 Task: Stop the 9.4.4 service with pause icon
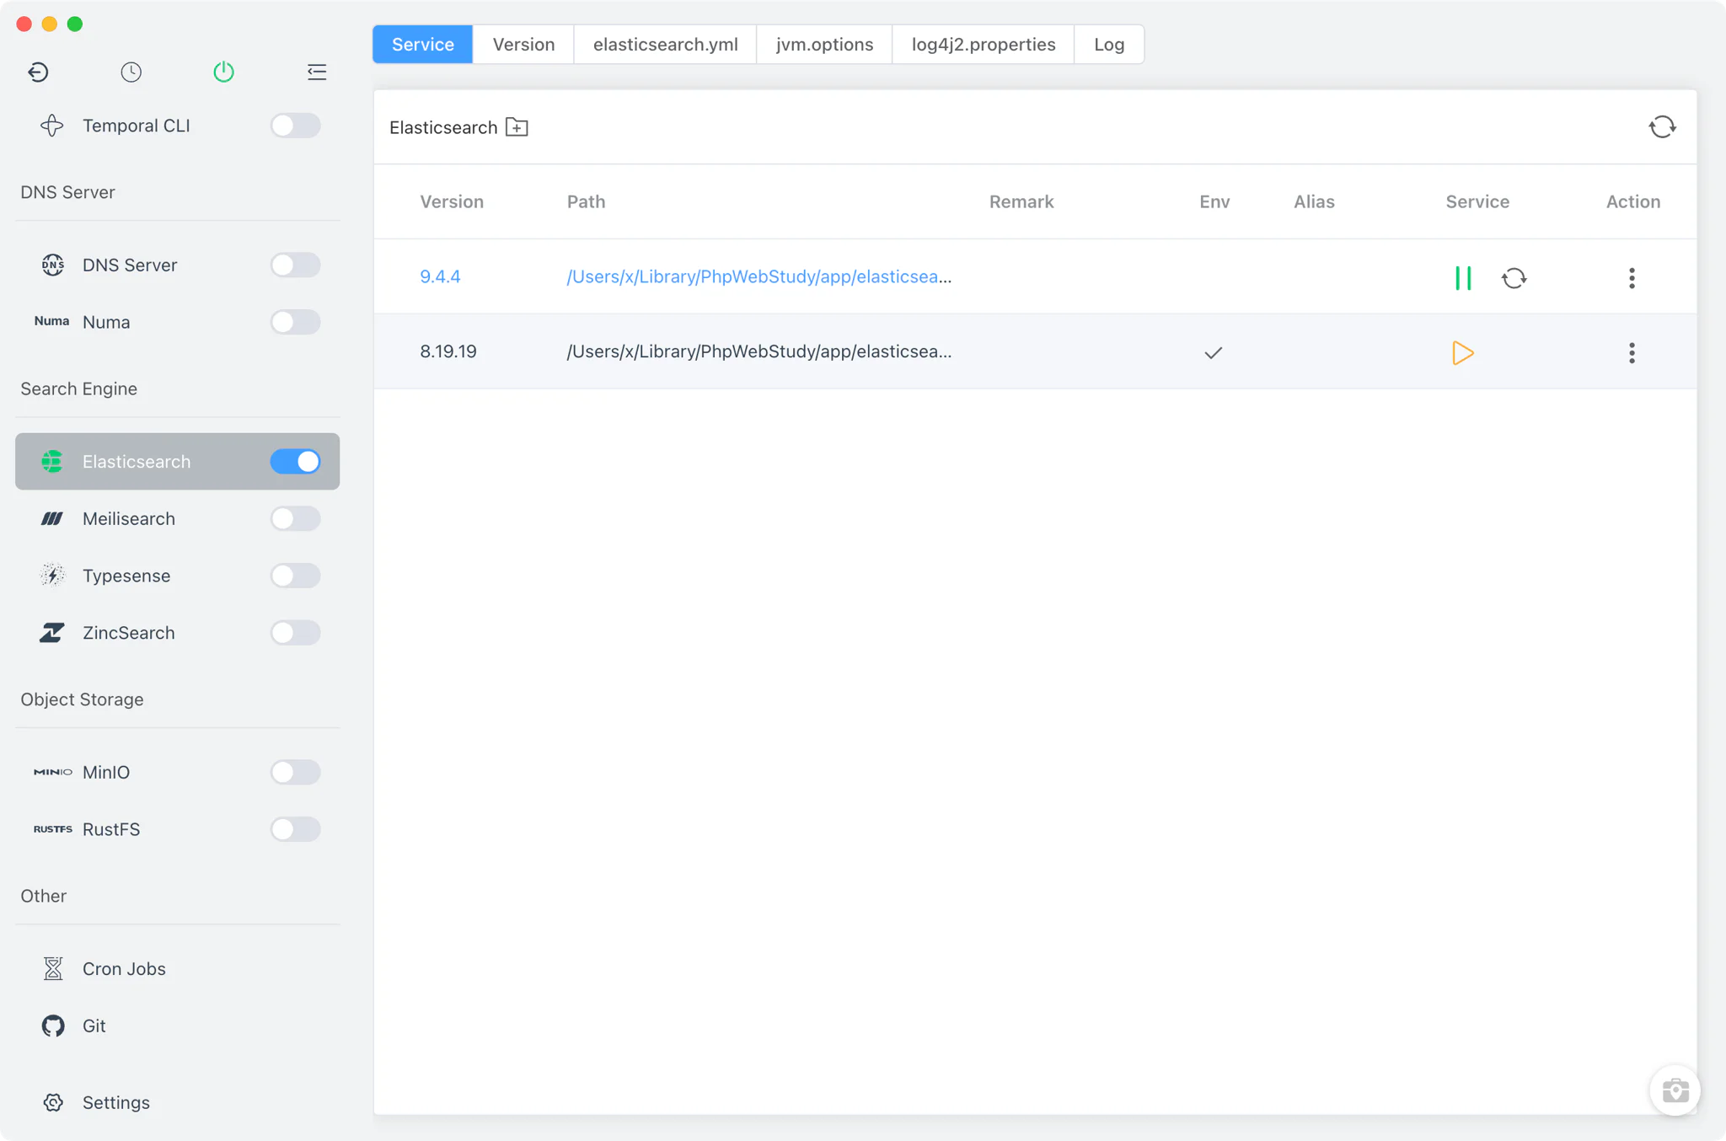[x=1463, y=278]
